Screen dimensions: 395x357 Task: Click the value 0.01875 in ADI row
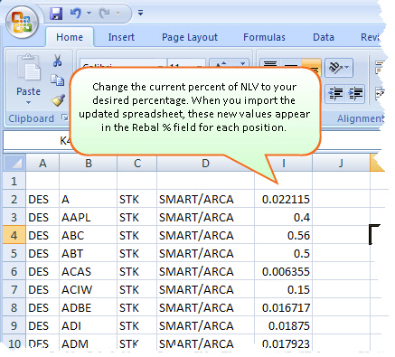283,325
